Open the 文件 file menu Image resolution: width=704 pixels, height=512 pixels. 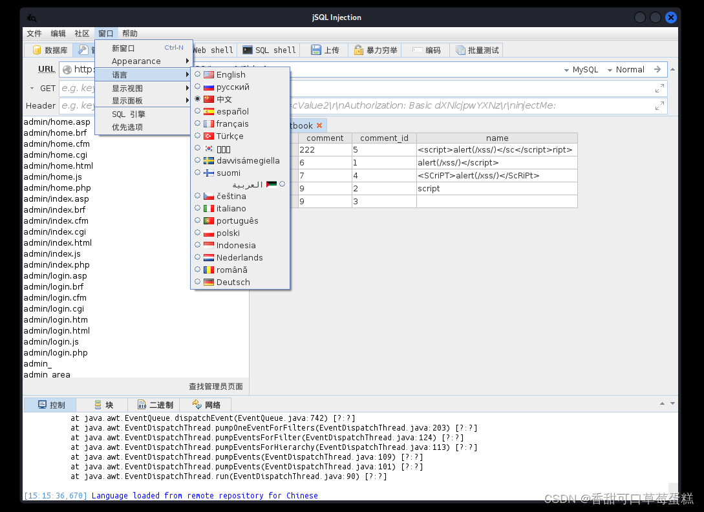pyautogui.click(x=34, y=33)
